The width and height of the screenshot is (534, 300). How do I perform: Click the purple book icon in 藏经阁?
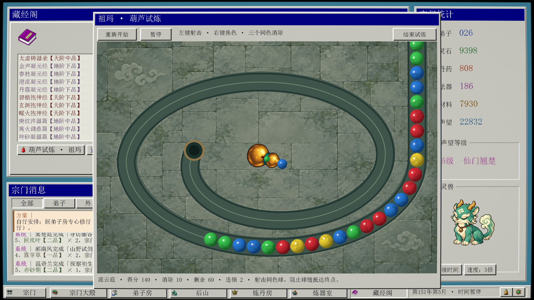[x=27, y=37]
